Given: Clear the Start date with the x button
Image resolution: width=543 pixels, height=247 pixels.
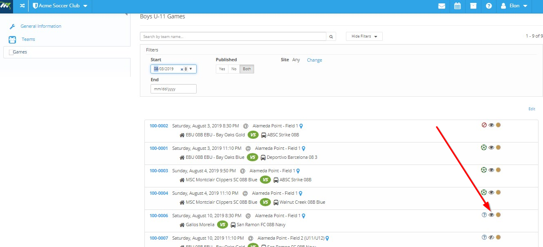Looking at the screenshot, I should pos(182,69).
